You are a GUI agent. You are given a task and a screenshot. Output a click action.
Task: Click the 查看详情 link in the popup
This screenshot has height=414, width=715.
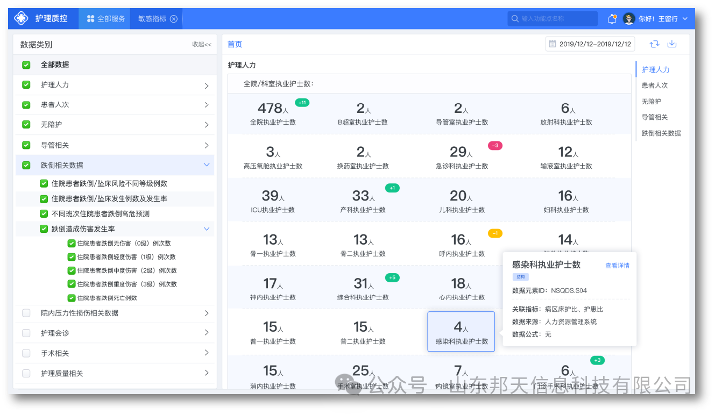617,266
